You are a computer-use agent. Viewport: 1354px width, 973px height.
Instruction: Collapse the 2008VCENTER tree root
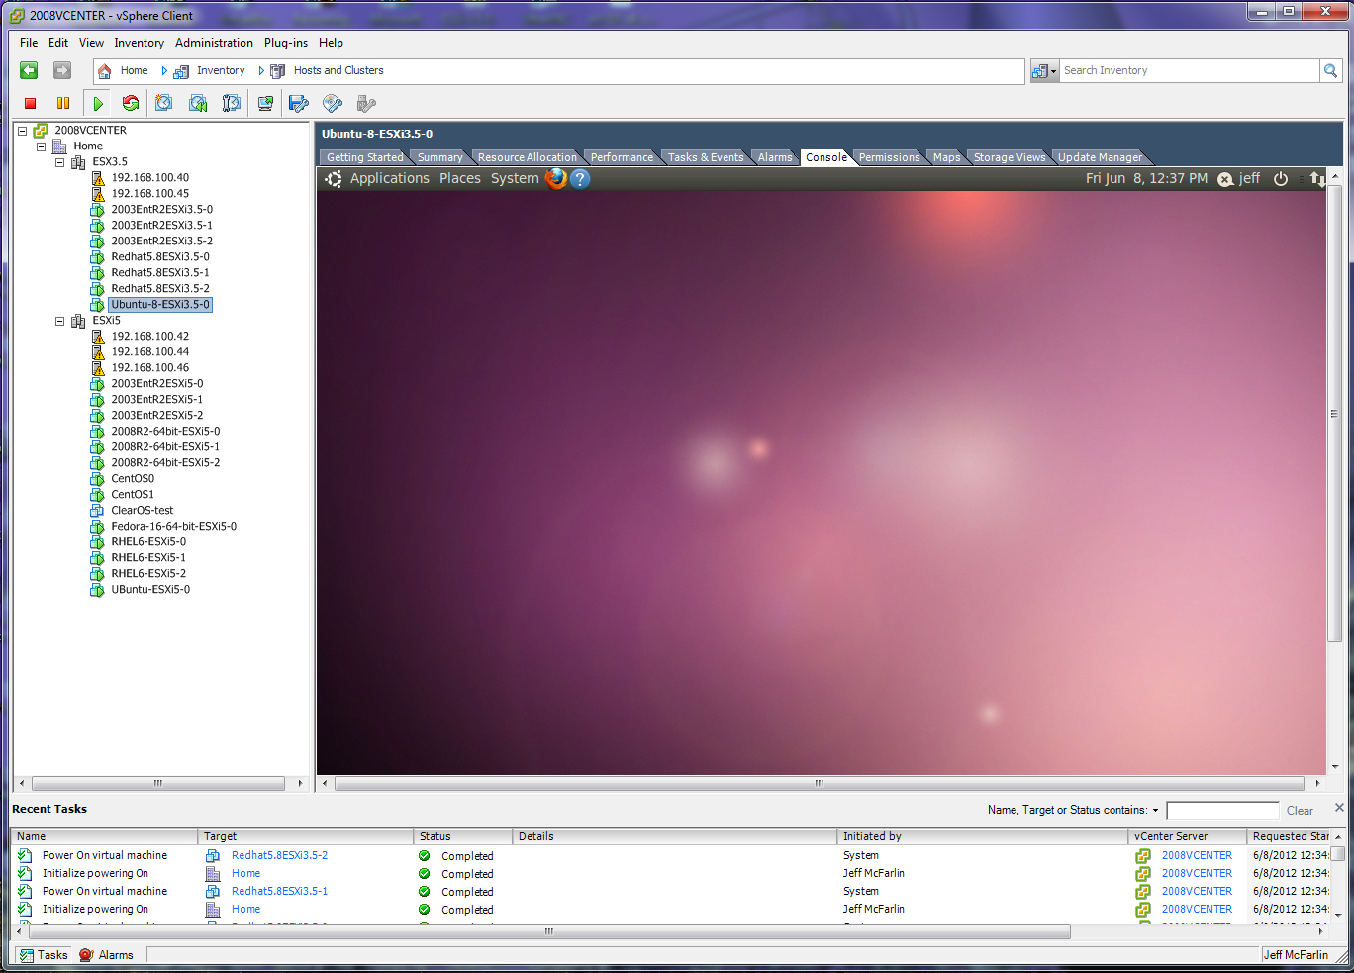point(22,131)
